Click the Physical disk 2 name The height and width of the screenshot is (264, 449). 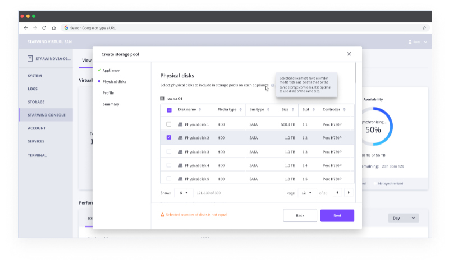(197, 138)
